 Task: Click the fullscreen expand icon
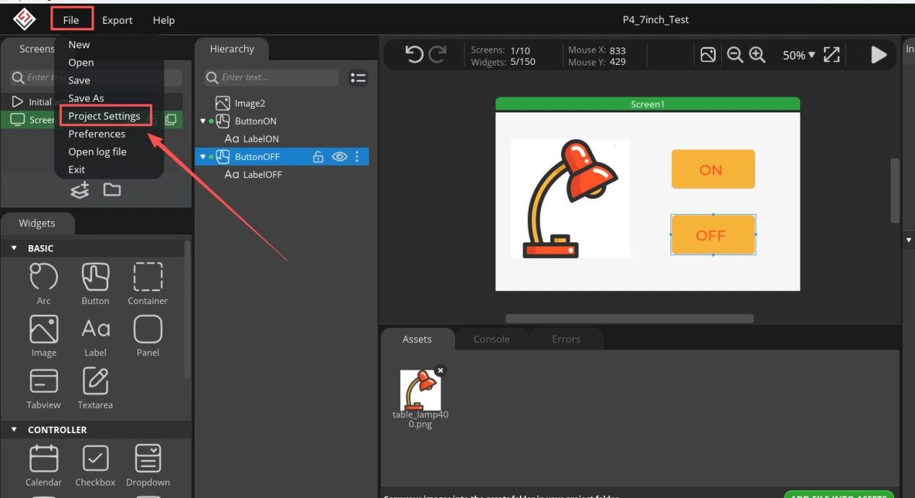click(831, 55)
